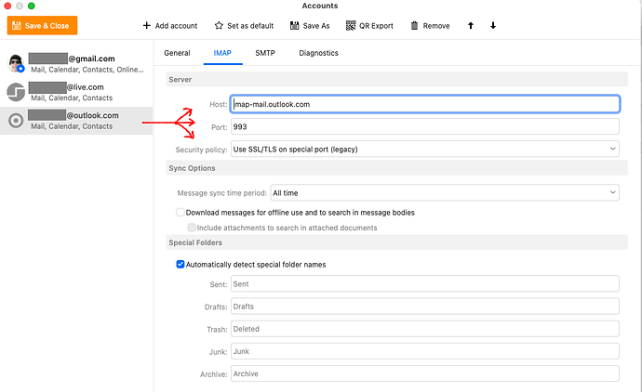
Task: Click the Save & Close button
Action: point(42,25)
